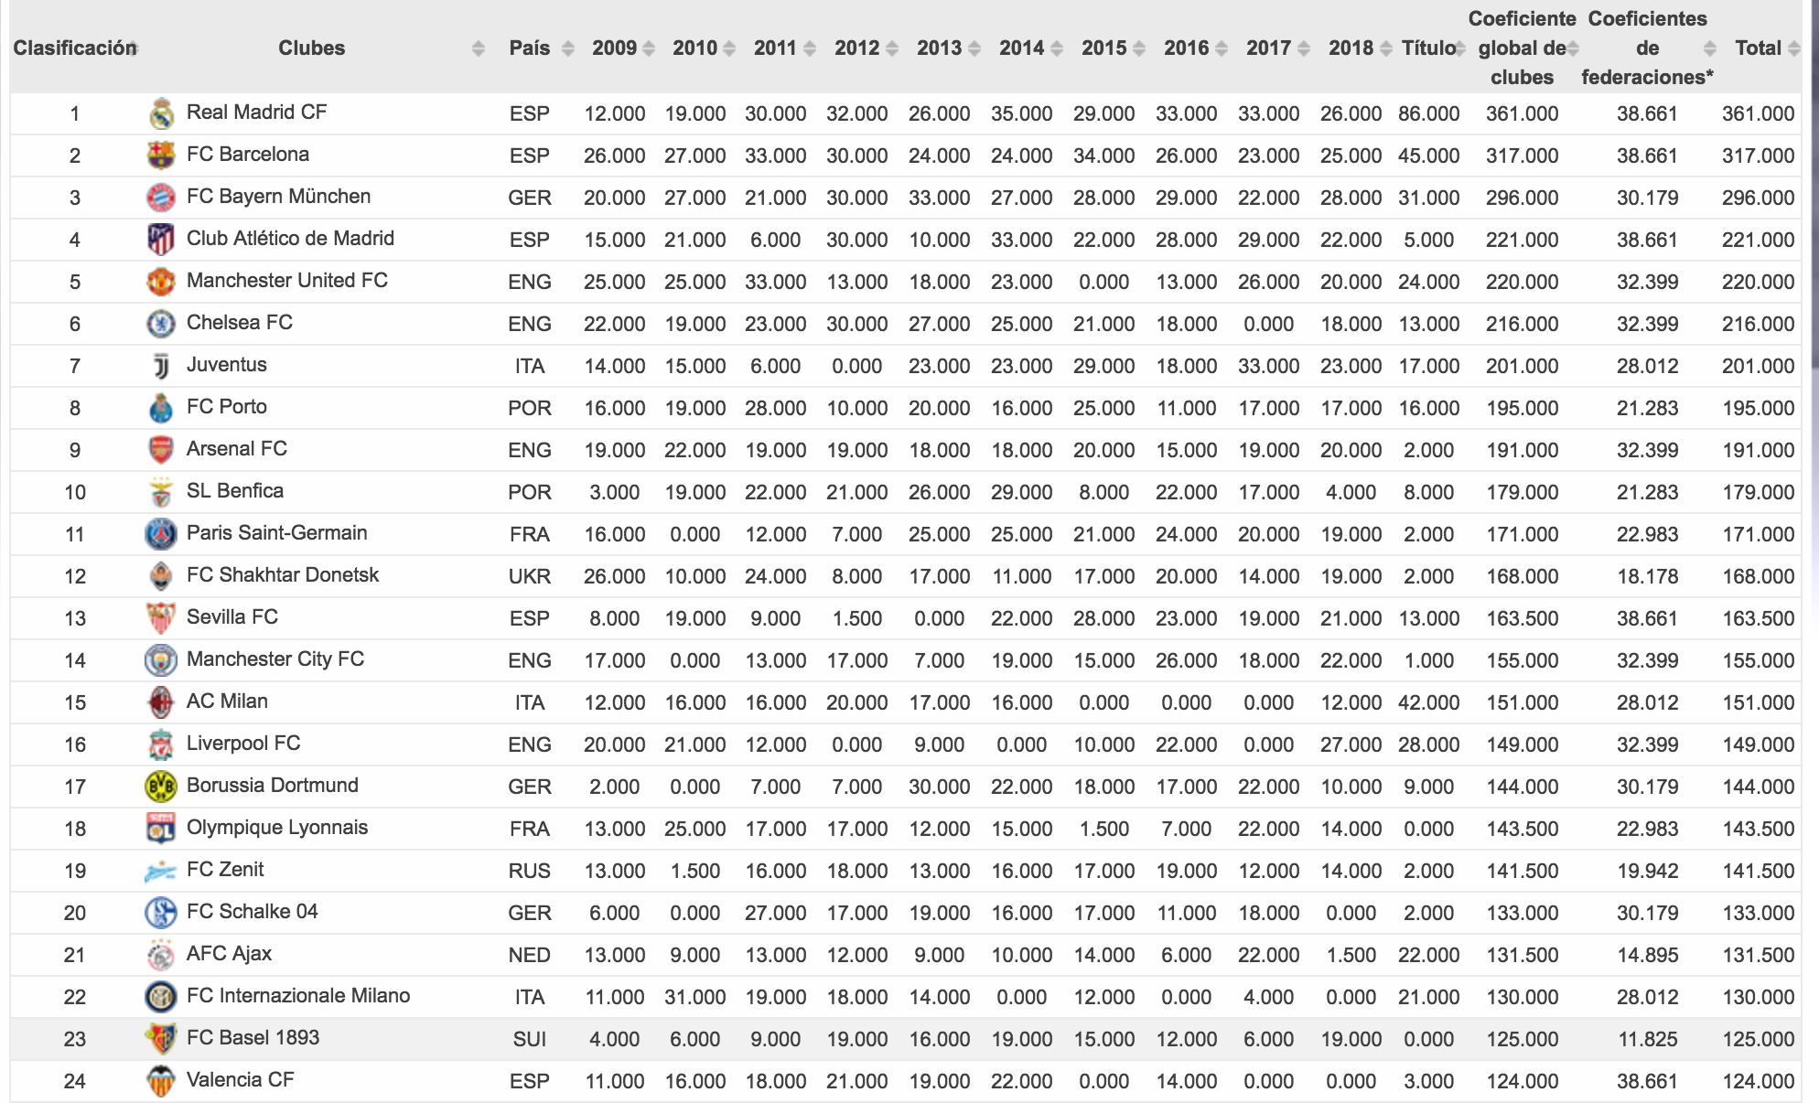
Task: Sort by País using its sort arrows
Action: tap(567, 48)
